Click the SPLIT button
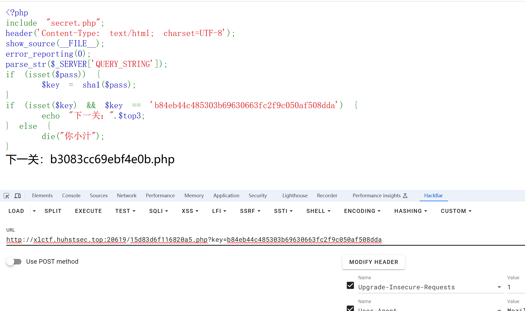Screen dimensions: 525x311 (53, 211)
